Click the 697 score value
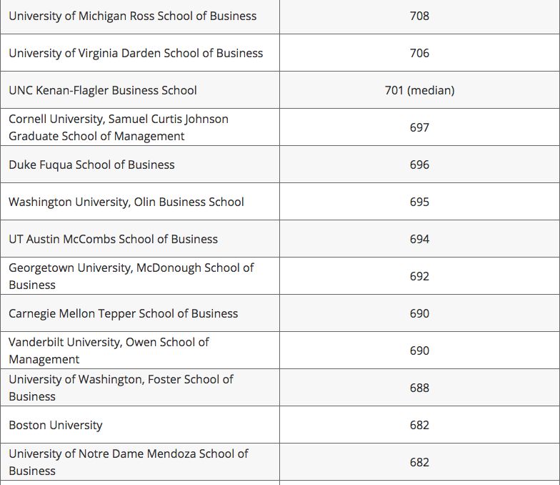 [419, 127]
